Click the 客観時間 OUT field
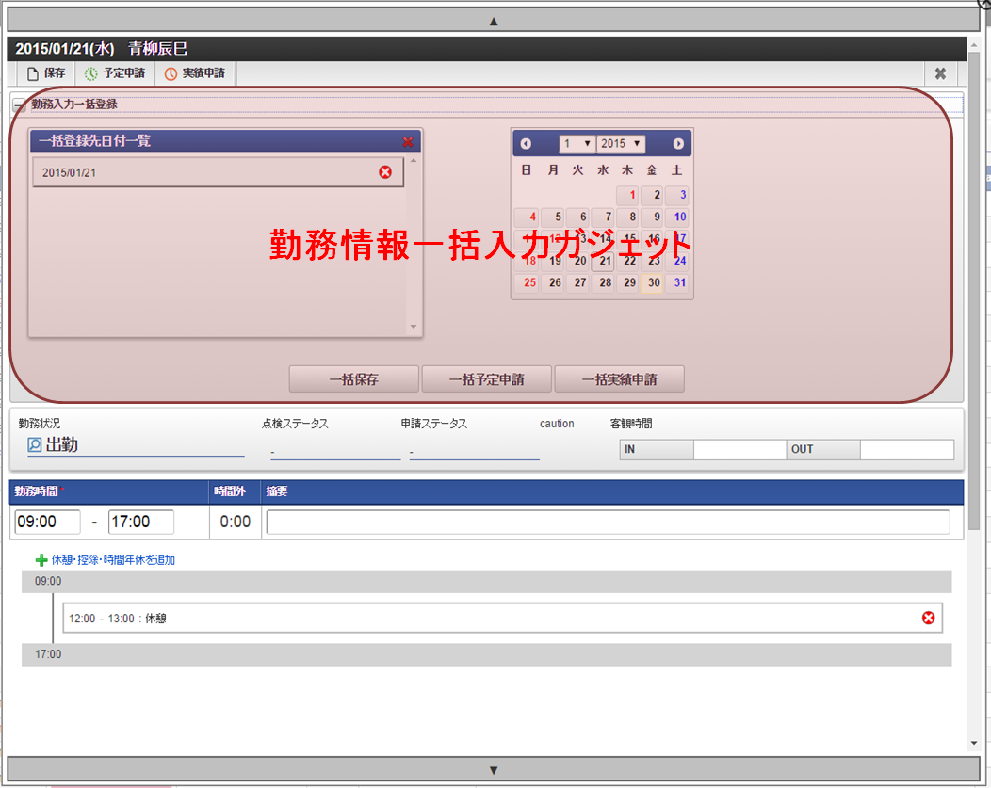This screenshot has height=788, width=991. (906, 450)
